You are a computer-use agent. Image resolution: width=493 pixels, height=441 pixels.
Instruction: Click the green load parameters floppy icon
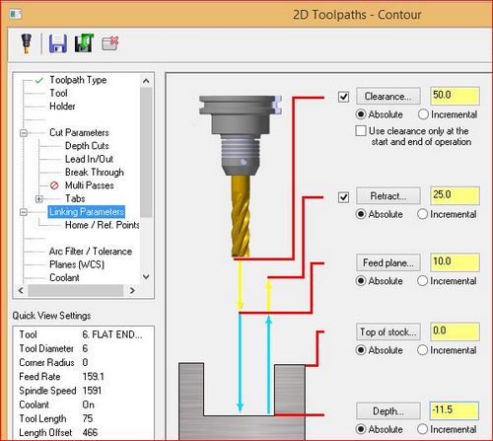tap(84, 43)
